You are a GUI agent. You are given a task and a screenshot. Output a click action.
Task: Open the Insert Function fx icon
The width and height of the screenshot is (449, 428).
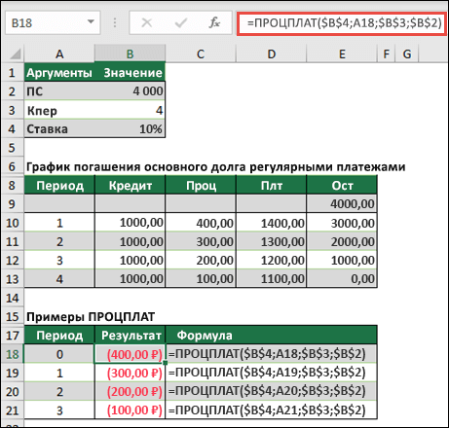tap(214, 22)
